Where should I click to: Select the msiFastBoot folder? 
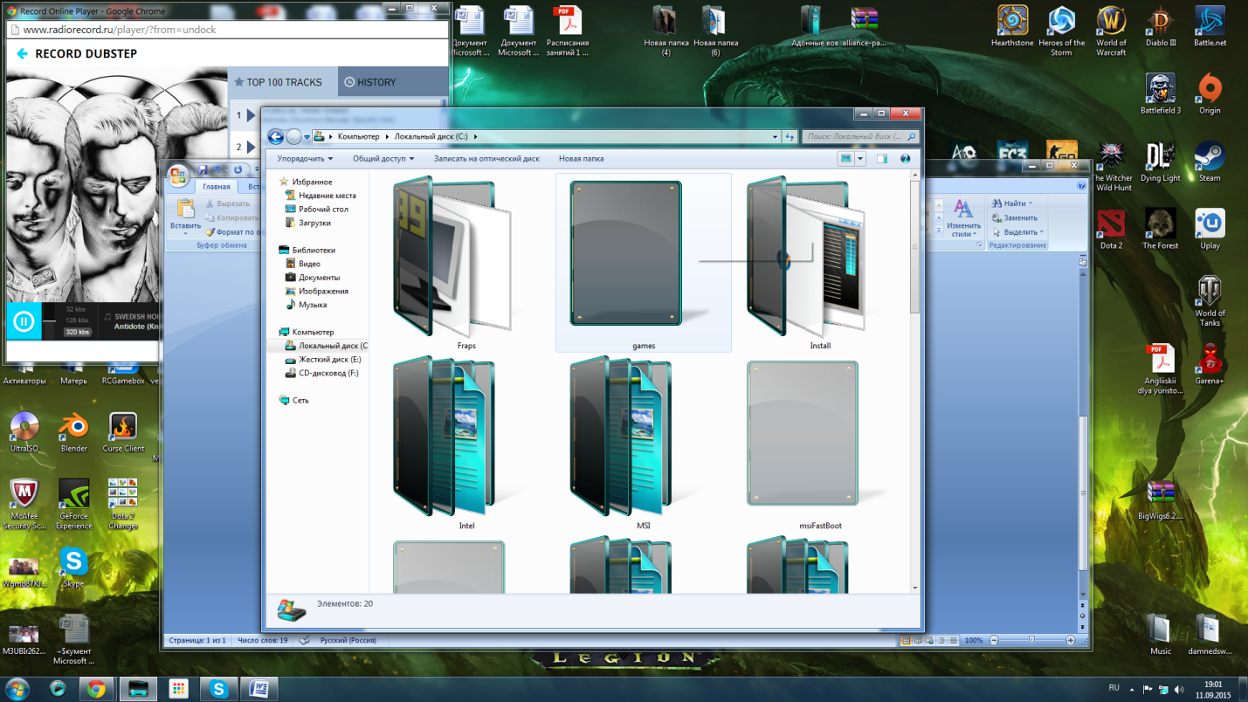819,444
